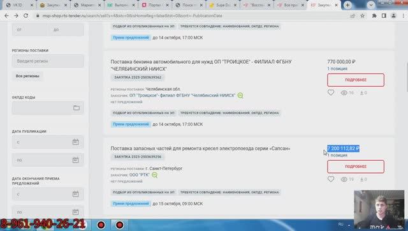
Task: Click ЗАКУПКА 2323-250369256 number tag
Action: 138,157
